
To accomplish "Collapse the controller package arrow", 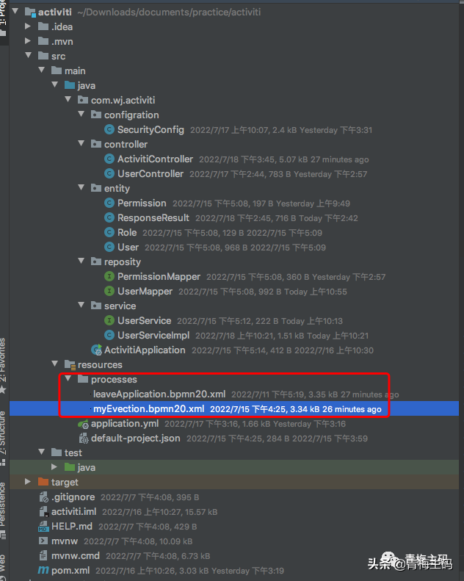I will [81, 143].
